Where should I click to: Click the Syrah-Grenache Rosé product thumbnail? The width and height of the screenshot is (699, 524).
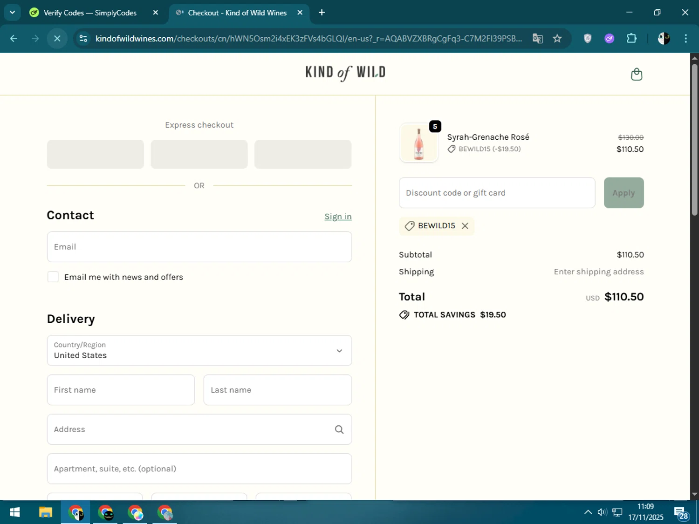(418, 143)
